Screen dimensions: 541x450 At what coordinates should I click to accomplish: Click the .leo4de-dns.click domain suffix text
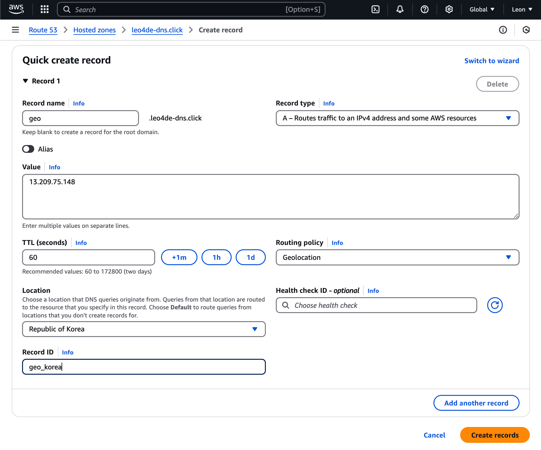(x=175, y=118)
